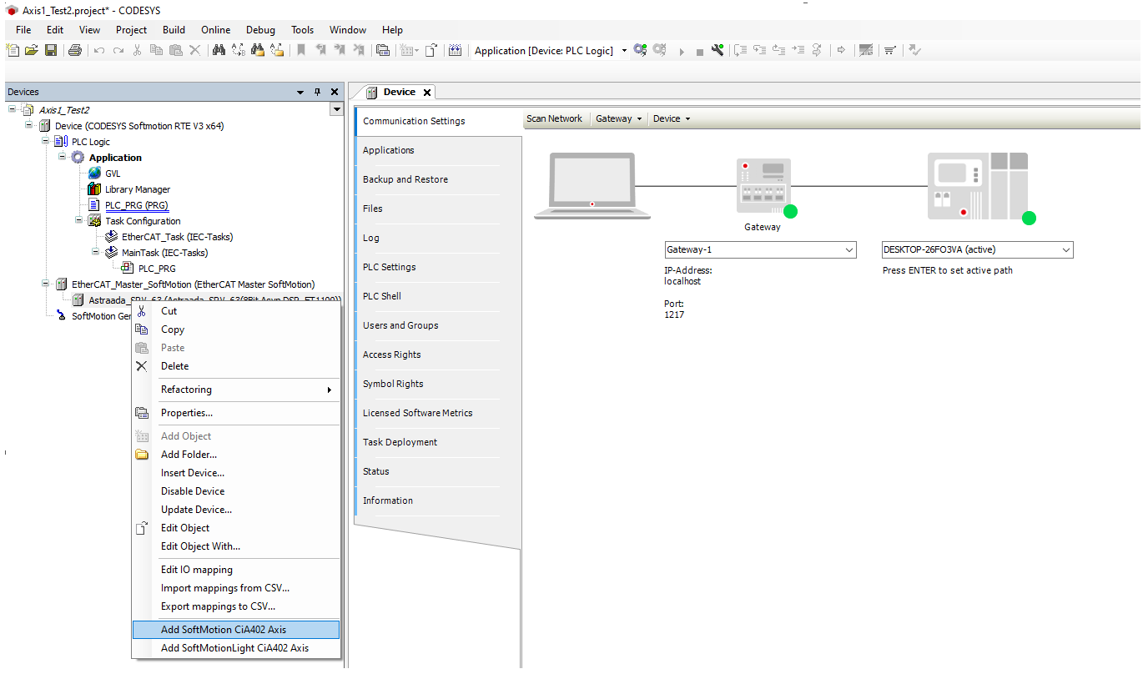The width and height of the screenshot is (1143, 679).
Task: Choose Properties... from the context menu
Action: (186, 413)
